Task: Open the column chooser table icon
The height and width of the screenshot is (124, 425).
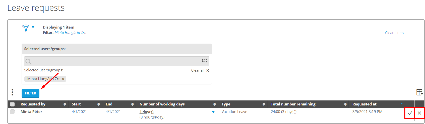Action: pyautogui.click(x=419, y=92)
